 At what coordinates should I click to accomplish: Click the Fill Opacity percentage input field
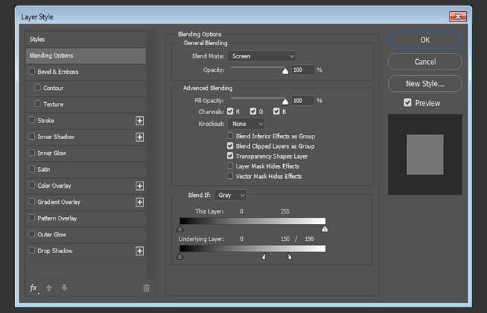pyautogui.click(x=303, y=101)
